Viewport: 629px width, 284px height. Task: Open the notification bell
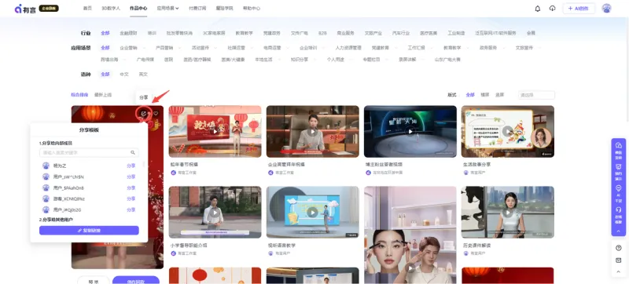[538, 9]
